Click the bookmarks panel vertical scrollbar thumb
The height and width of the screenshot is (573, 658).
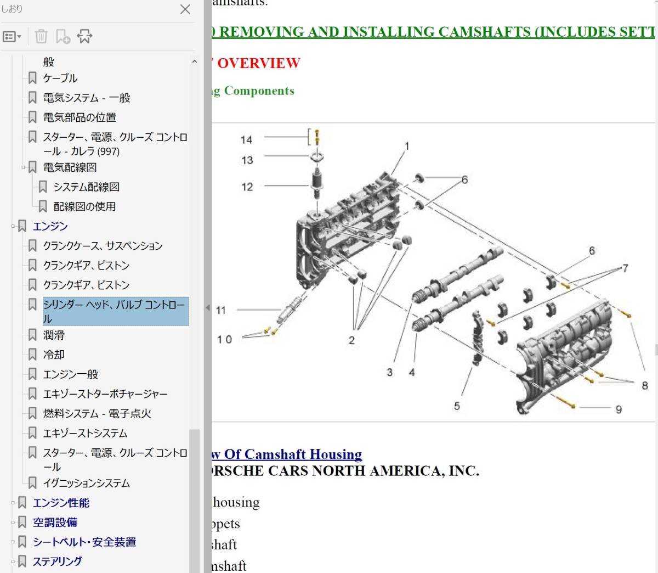pyautogui.click(x=194, y=501)
